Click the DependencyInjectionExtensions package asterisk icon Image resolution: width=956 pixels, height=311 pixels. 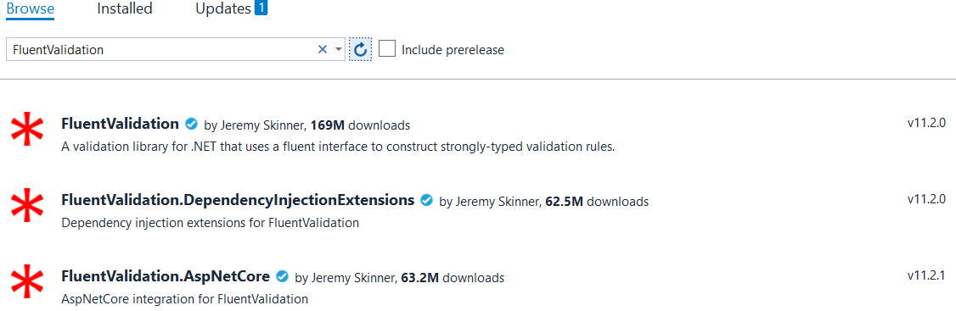pos(27,206)
